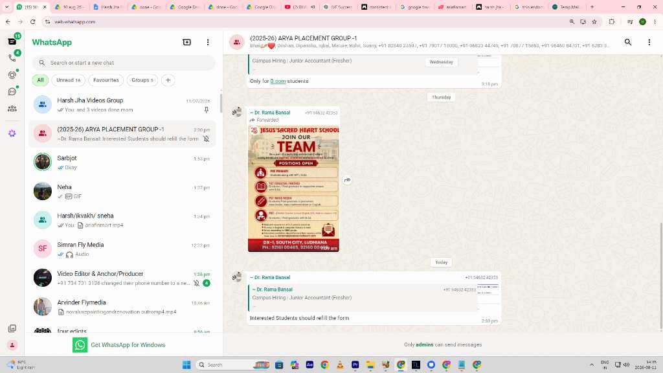The height and width of the screenshot is (373, 663).
Task: Click the new chat icon
Action: (186, 42)
